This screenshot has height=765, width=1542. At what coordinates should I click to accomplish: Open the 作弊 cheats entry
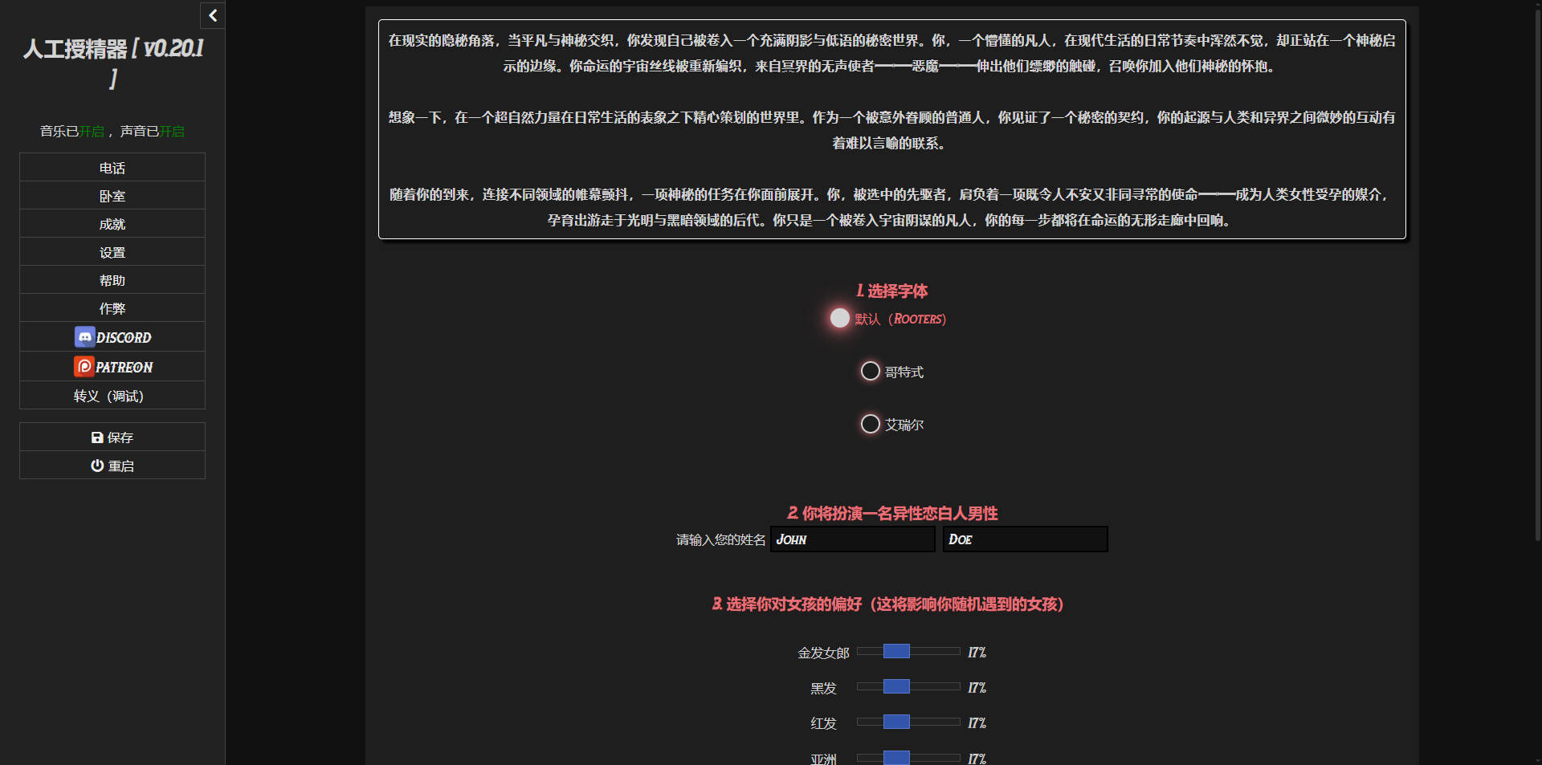coord(112,308)
